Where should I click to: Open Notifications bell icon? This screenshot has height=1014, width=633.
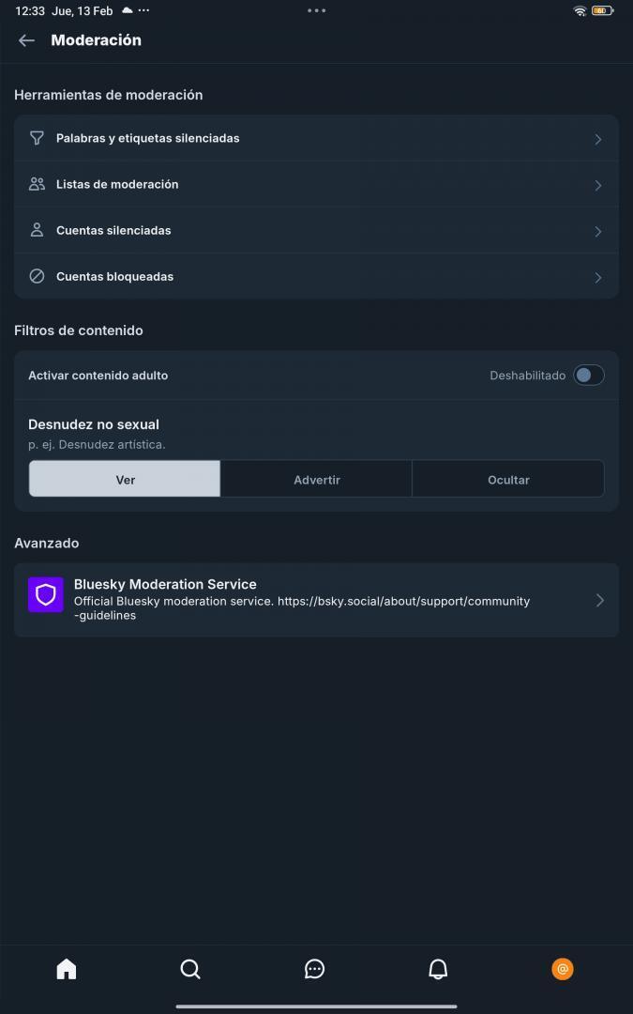tap(438, 969)
